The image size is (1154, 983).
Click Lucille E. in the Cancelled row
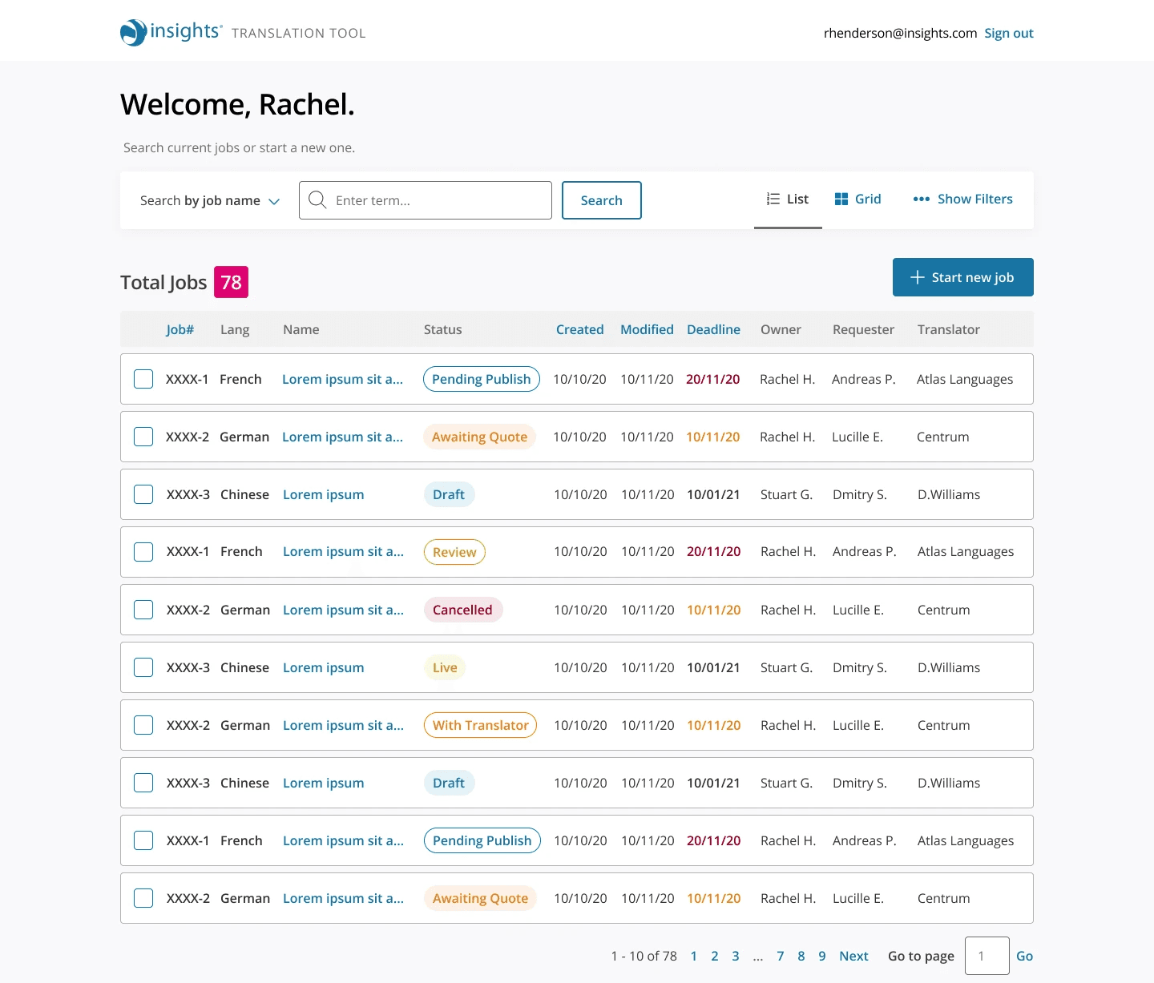click(858, 610)
